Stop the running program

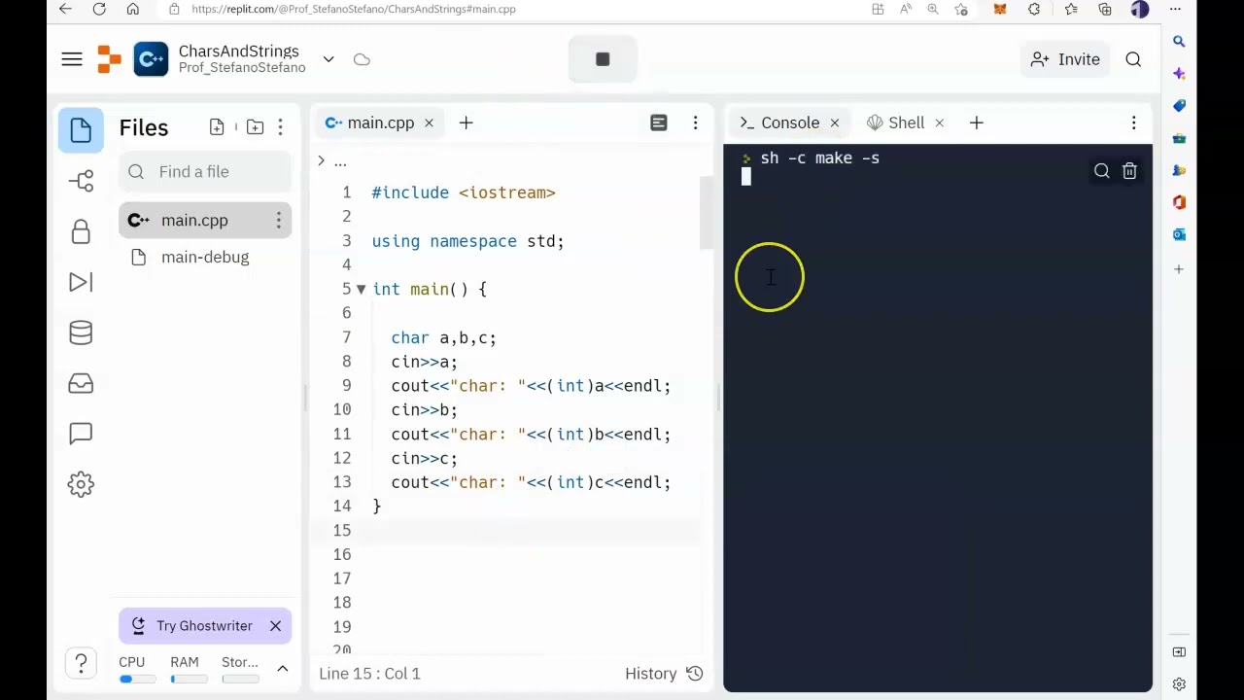[x=603, y=59]
